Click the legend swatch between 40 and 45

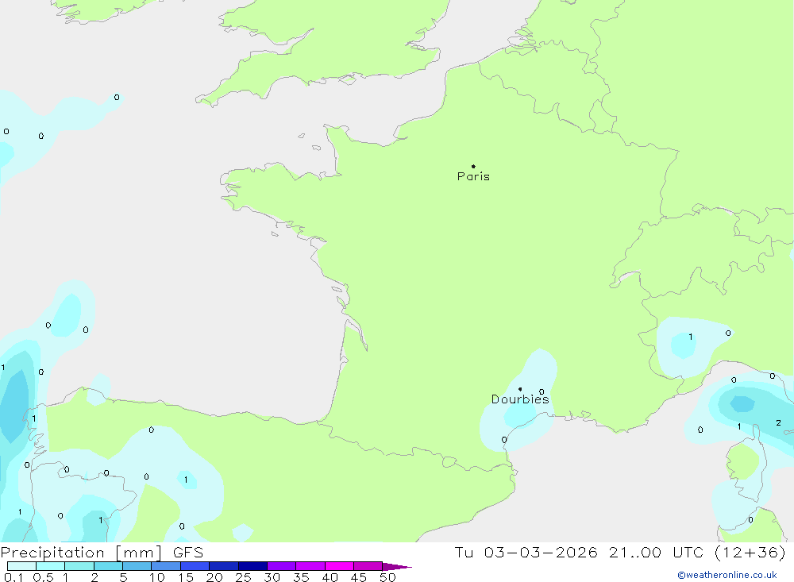coord(339,566)
